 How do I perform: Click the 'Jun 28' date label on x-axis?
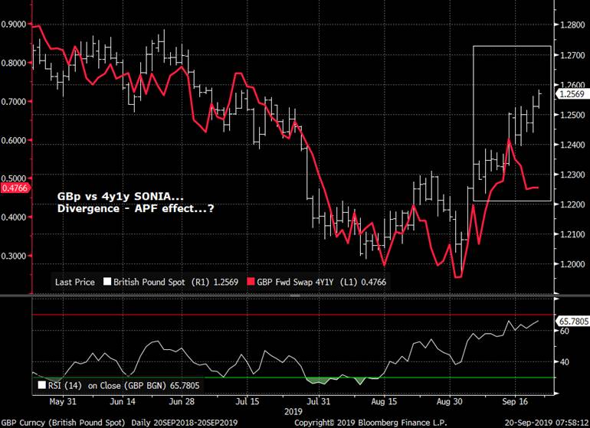182,402
